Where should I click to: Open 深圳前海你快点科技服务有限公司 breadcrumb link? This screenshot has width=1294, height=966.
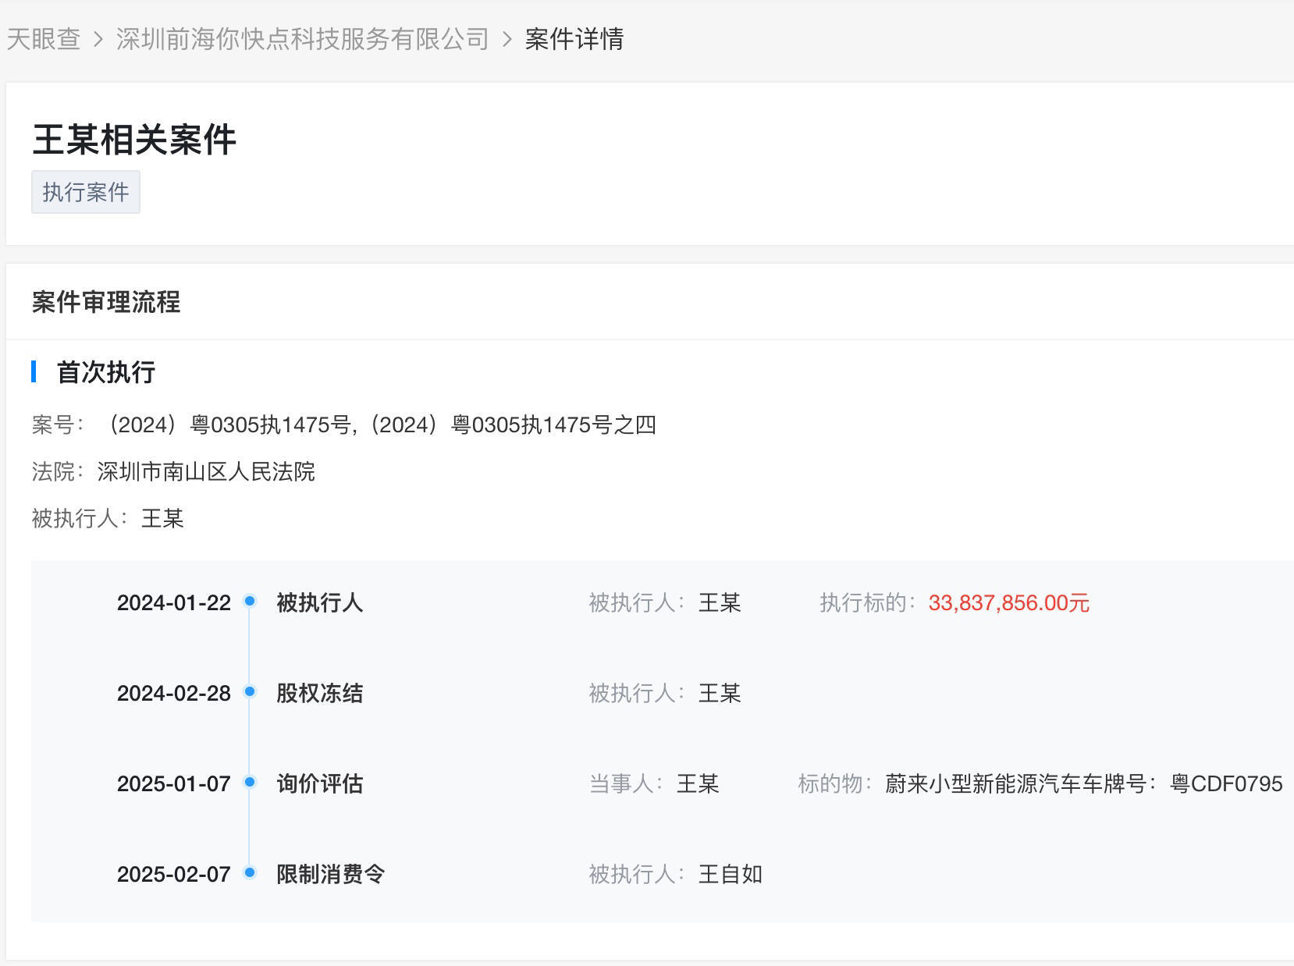[x=303, y=39]
